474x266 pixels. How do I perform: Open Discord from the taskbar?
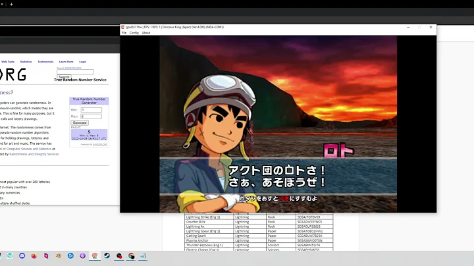(x=22, y=255)
